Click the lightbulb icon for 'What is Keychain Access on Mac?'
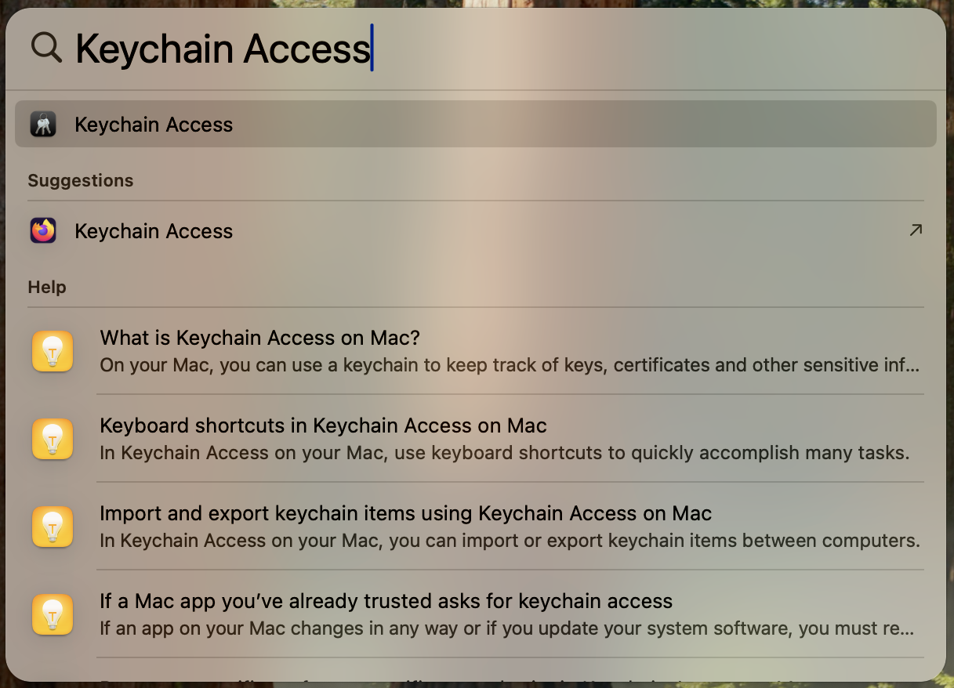 (53, 350)
